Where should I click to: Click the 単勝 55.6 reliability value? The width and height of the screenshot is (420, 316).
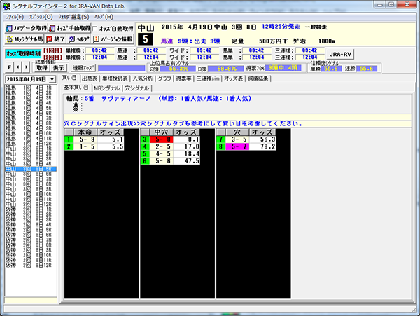pos(331,69)
